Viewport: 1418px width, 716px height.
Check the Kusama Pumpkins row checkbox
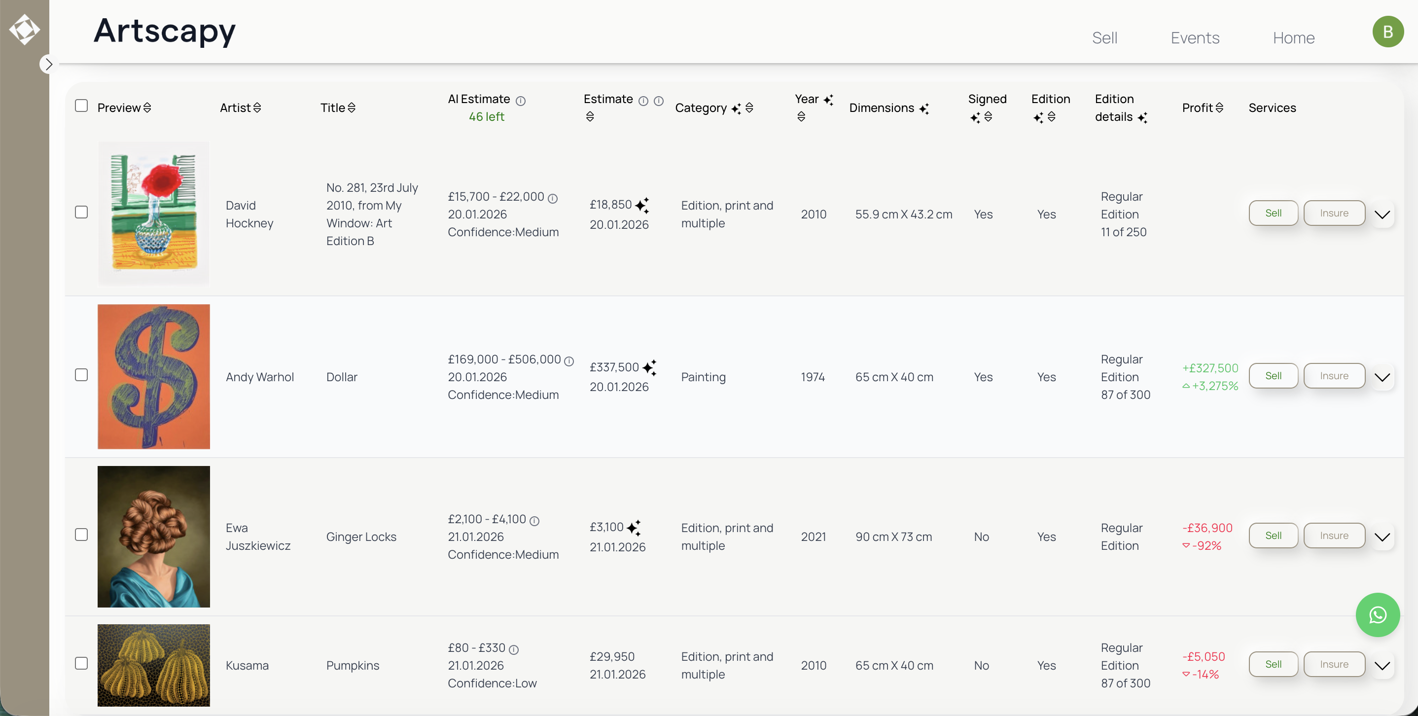(x=81, y=663)
